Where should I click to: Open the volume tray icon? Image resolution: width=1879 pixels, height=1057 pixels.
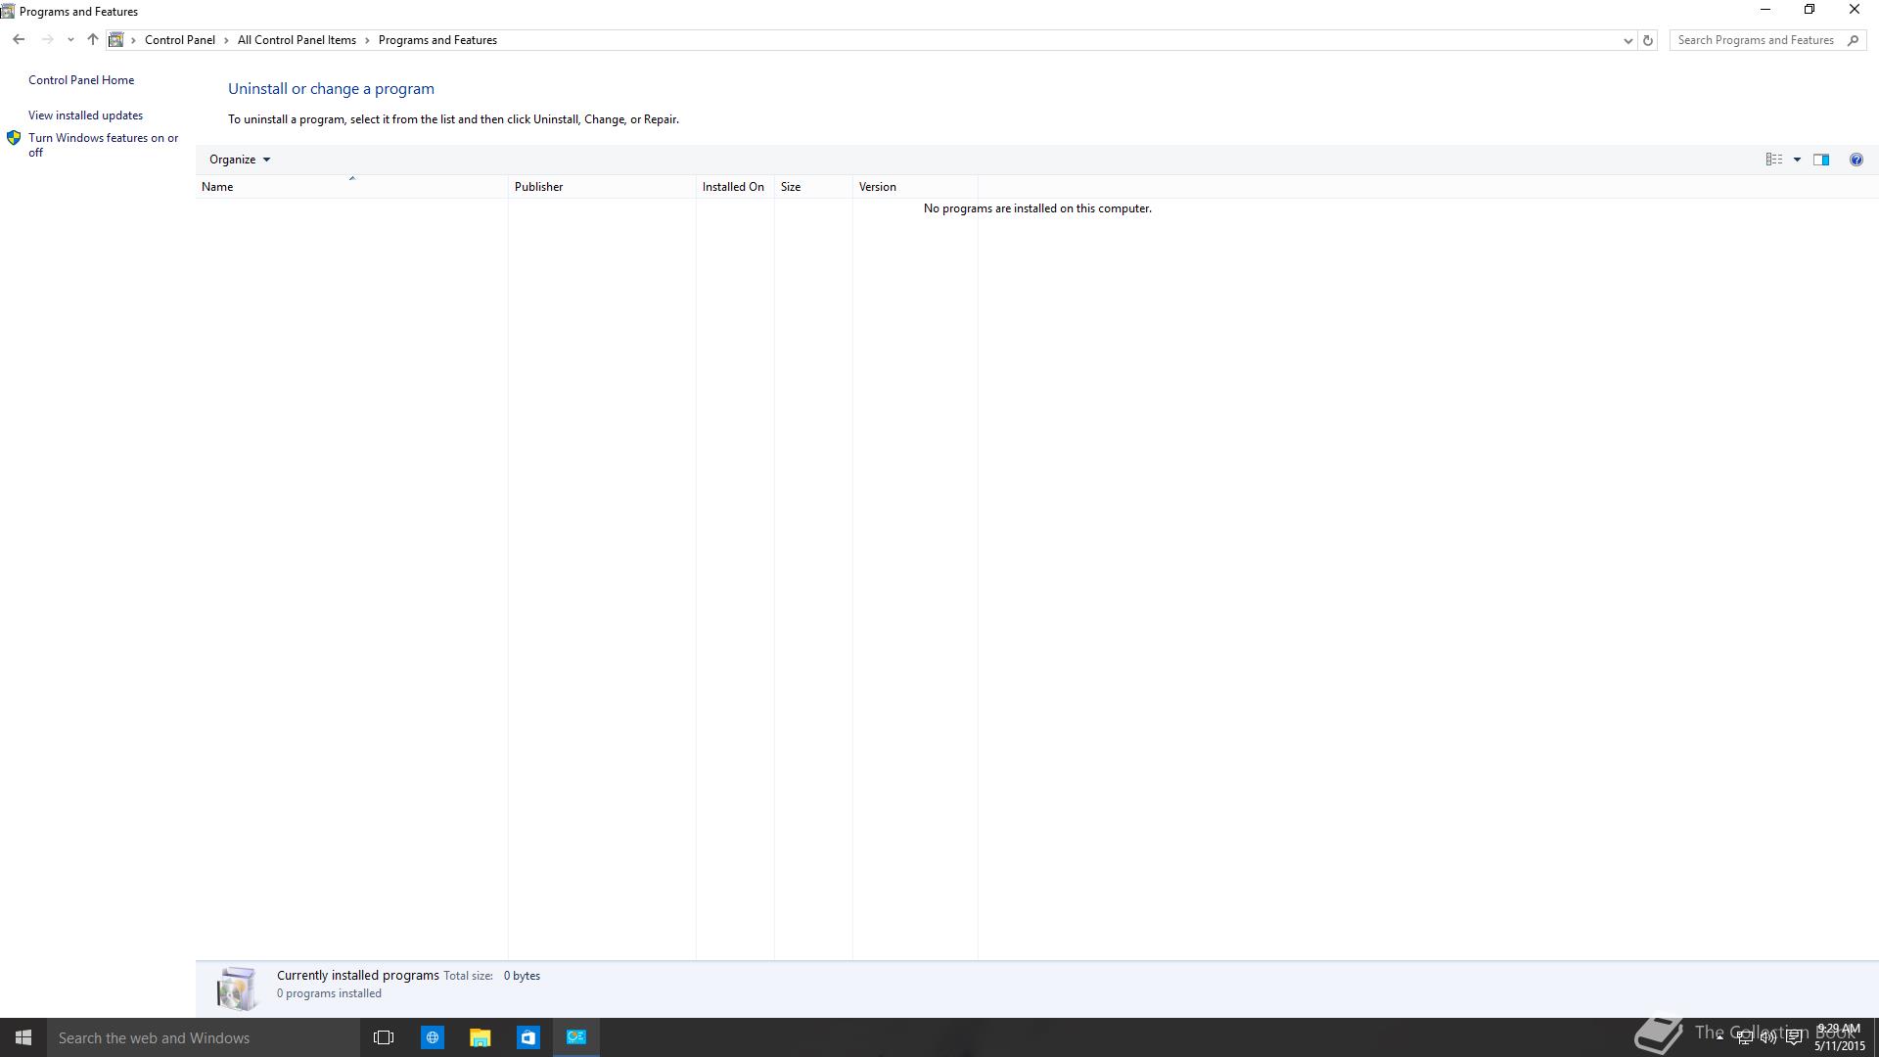pos(1768,1037)
